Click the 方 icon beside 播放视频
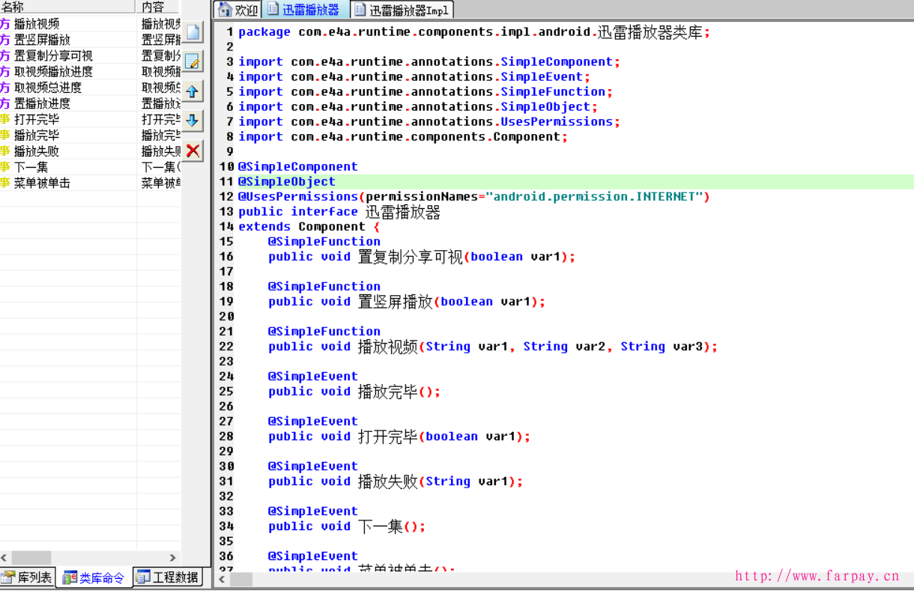914x596 pixels. [x=5, y=24]
